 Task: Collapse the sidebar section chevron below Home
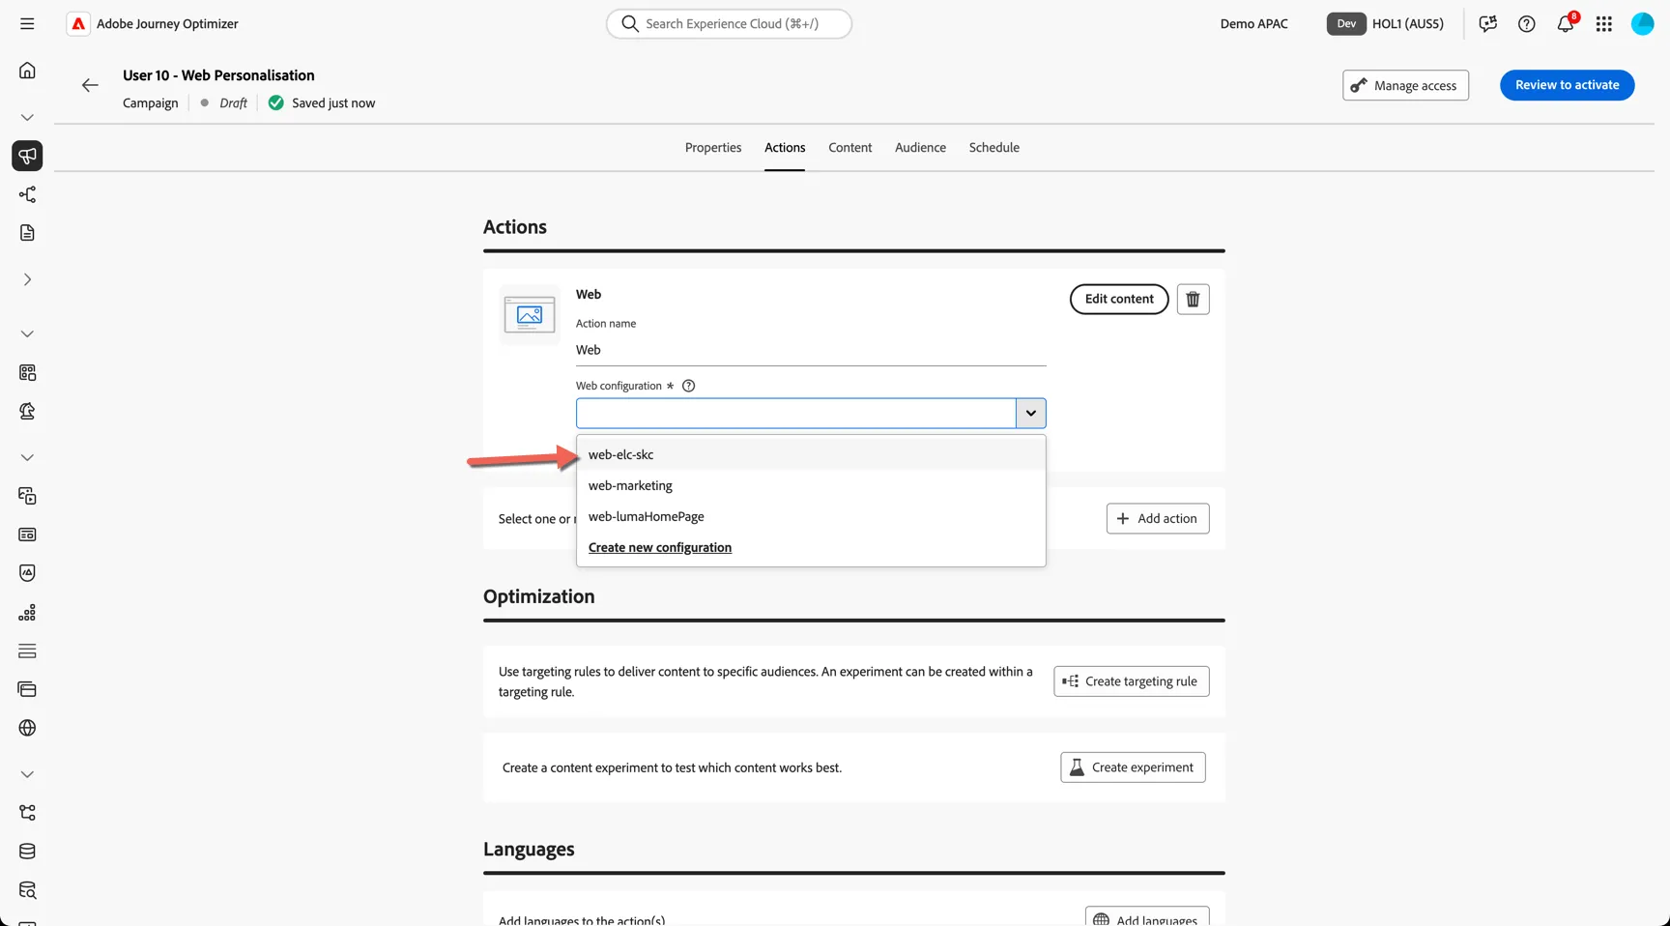tap(27, 117)
